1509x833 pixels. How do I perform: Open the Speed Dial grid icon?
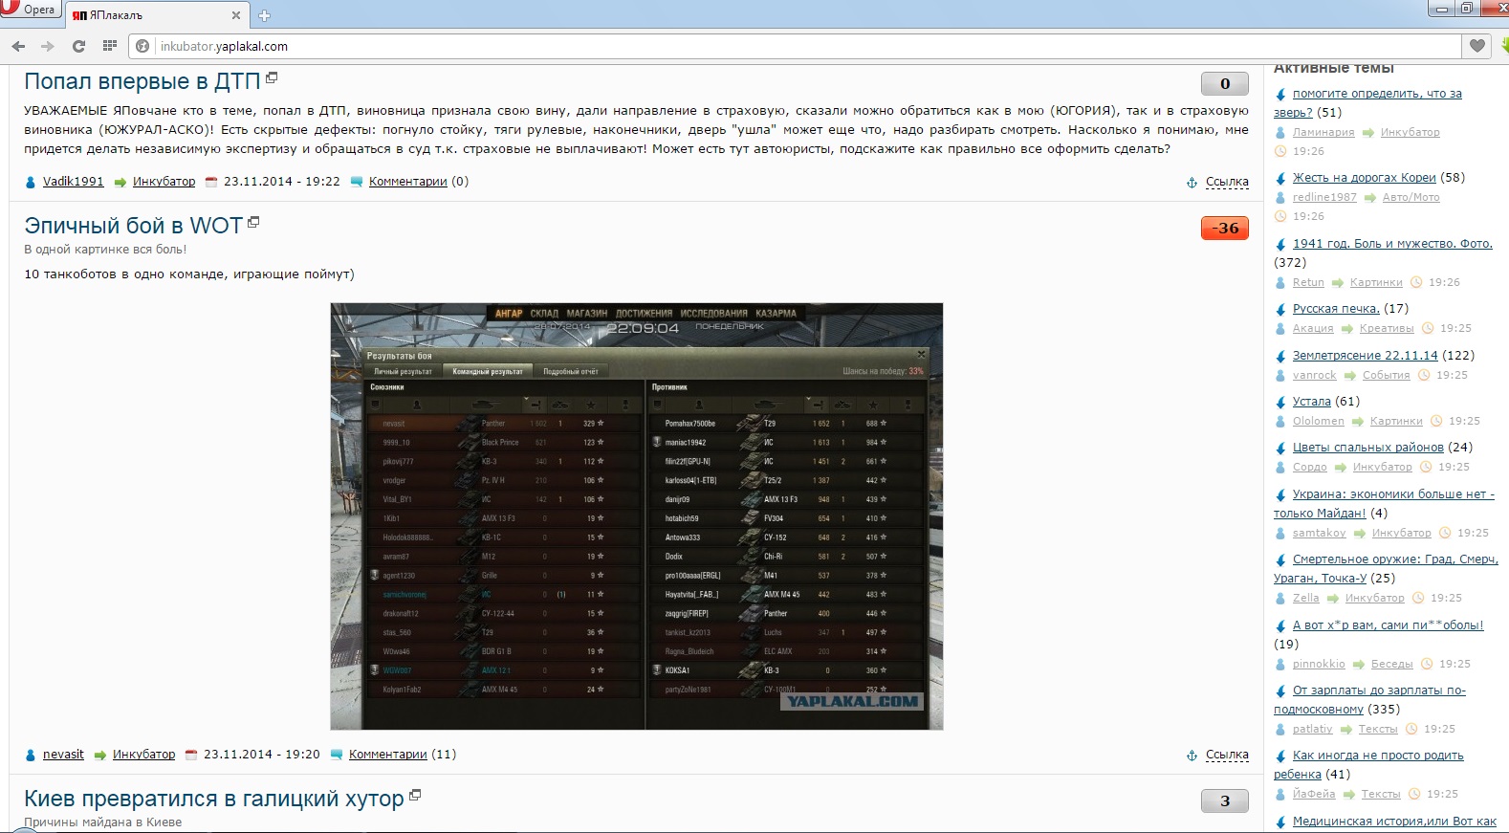[110, 46]
